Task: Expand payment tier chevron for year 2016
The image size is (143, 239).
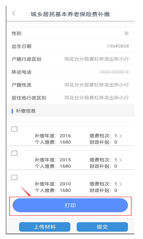Action: point(121,136)
